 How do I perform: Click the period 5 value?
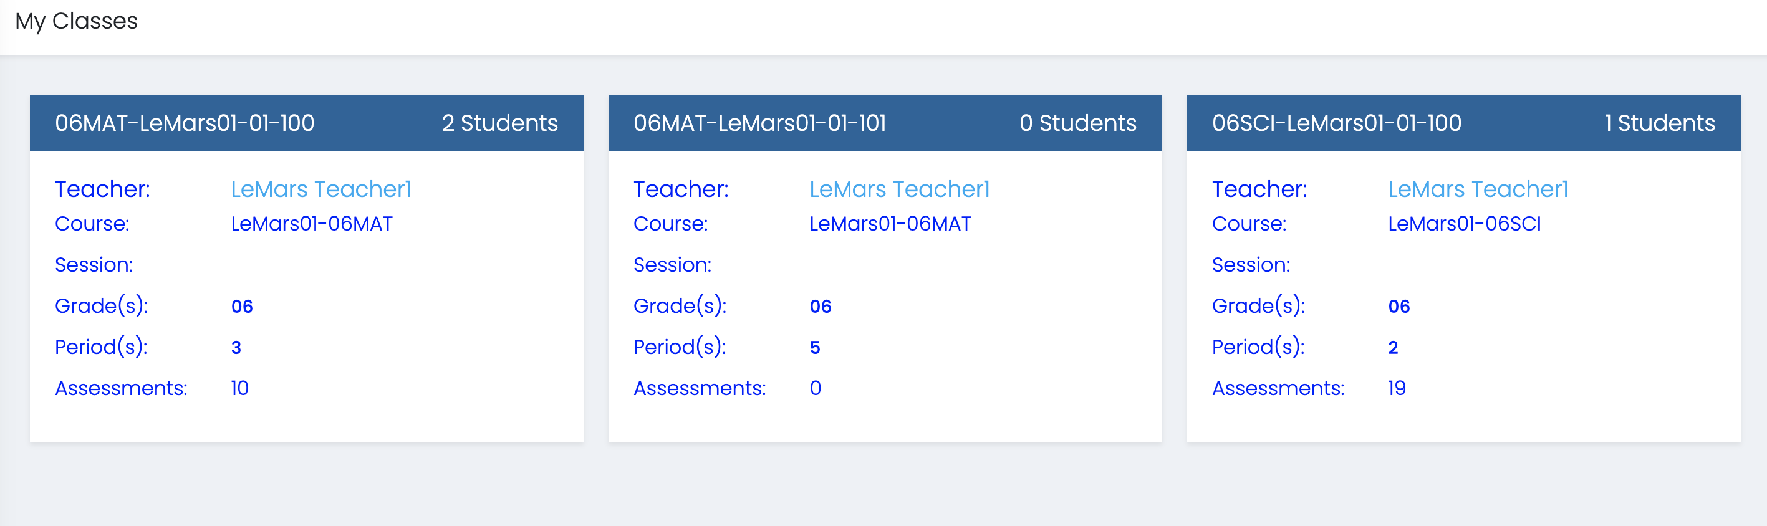pyautogui.click(x=814, y=348)
